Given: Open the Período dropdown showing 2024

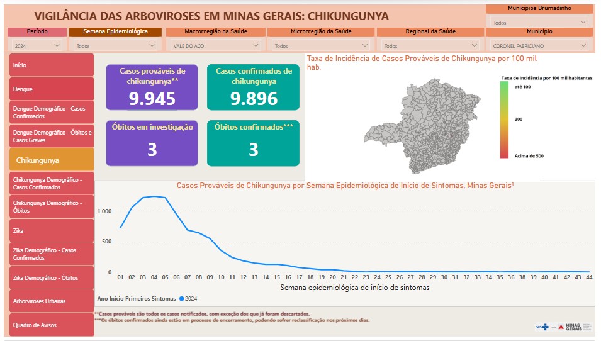Looking at the screenshot, I should coord(37,45).
